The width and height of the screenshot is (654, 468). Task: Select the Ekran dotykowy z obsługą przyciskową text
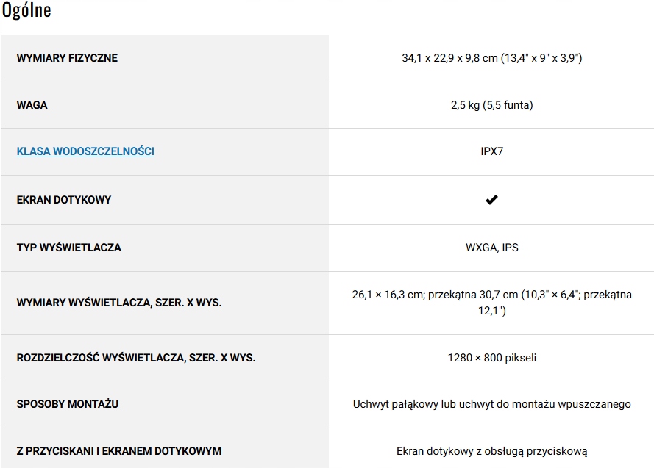point(491,451)
